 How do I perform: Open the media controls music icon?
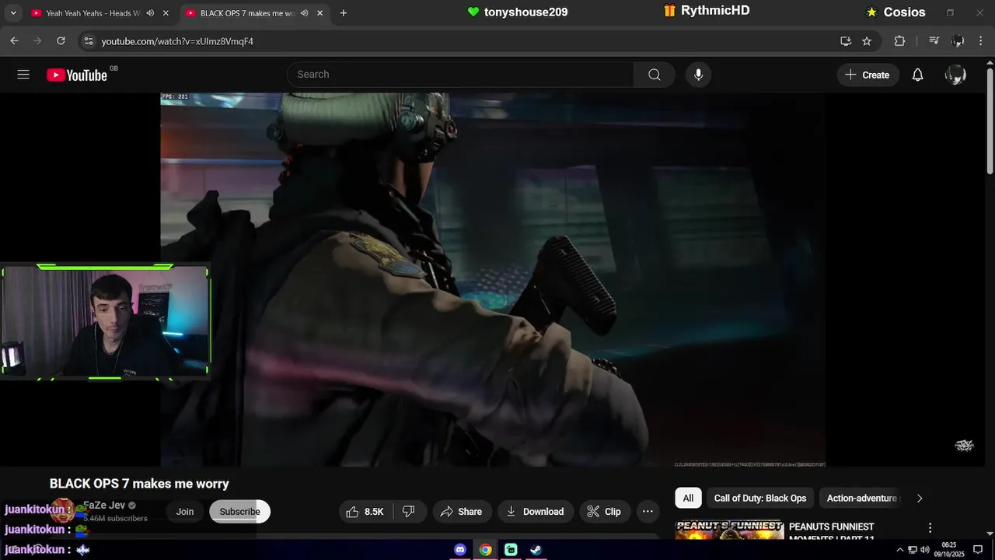coord(934,41)
